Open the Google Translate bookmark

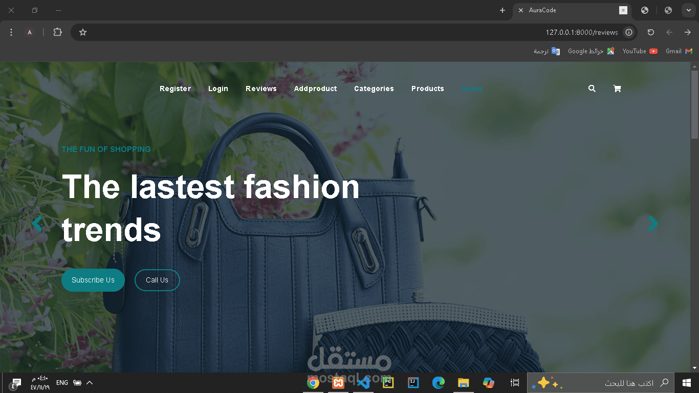pos(547,51)
